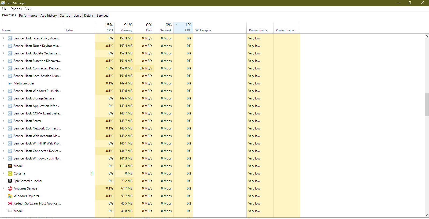Open the View menu
The image size is (429, 219).
pos(29,9)
